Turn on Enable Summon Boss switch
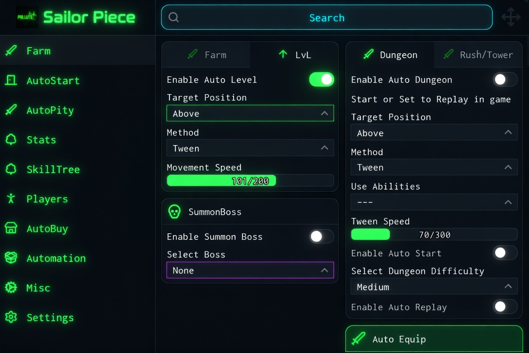This screenshot has width=529, height=353. (x=321, y=236)
